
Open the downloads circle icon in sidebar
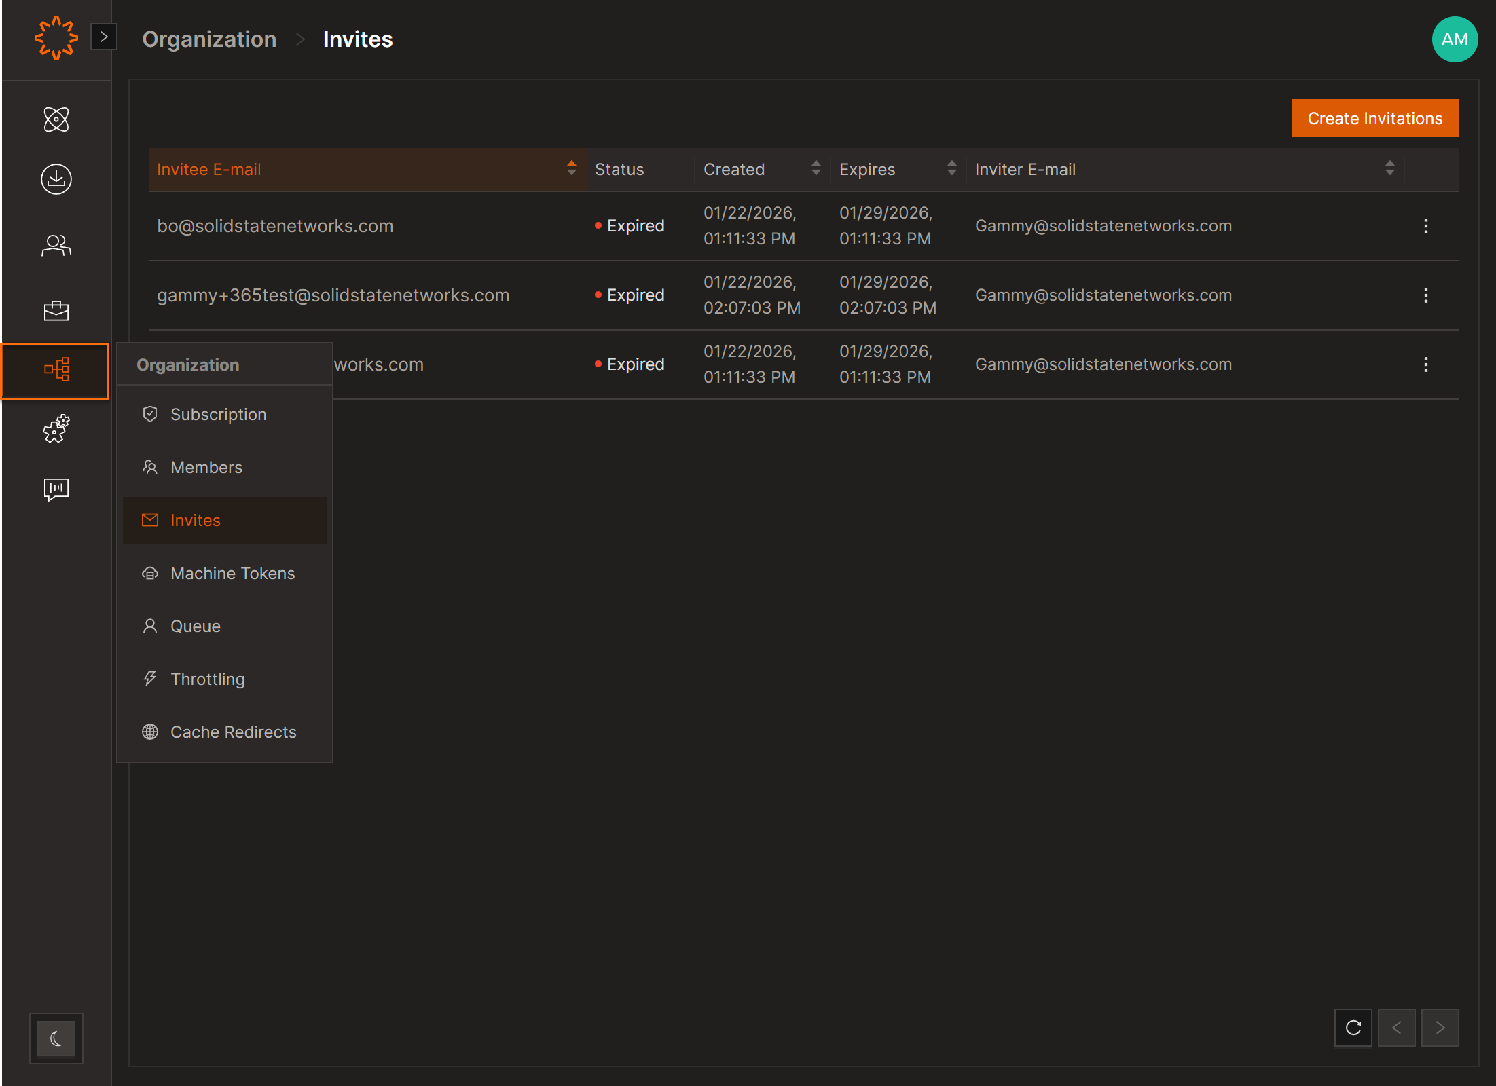pyautogui.click(x=56, y=179)
